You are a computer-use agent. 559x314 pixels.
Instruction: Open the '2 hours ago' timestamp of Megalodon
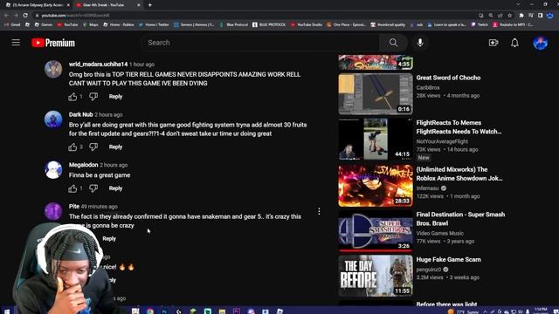(114, 165)
